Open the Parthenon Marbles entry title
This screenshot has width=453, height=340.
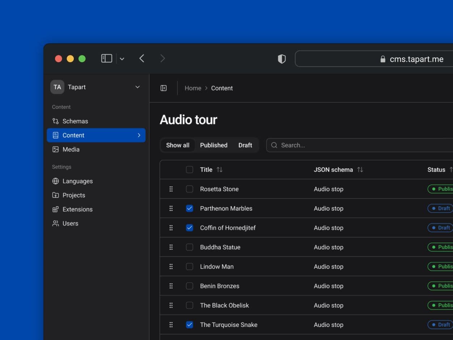tap(226, 208)
